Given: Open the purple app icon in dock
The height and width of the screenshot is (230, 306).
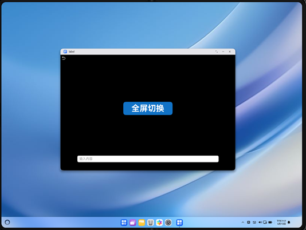Looking at the screenshot, I should coord(133,223).
